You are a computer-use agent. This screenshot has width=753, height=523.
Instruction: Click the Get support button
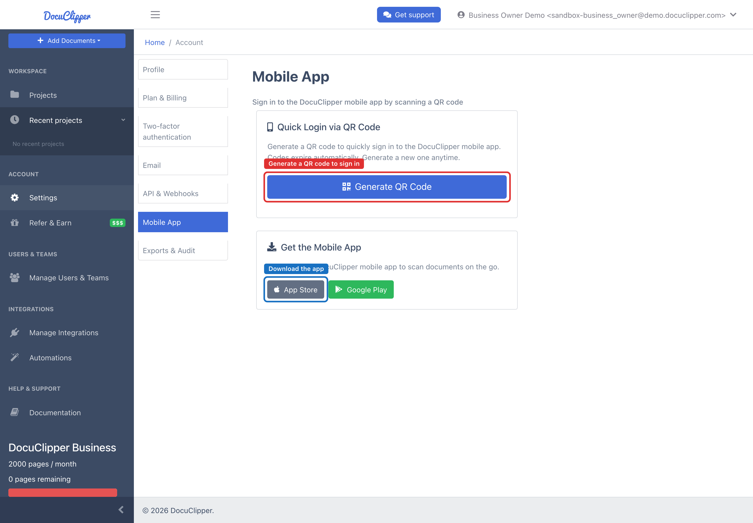coord(409,15)
